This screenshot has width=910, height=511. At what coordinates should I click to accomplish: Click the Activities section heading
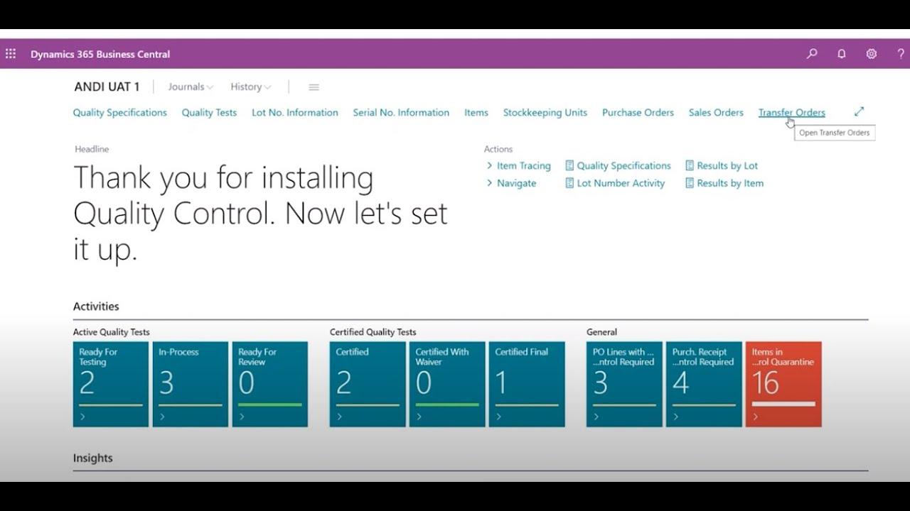[96, 307]
